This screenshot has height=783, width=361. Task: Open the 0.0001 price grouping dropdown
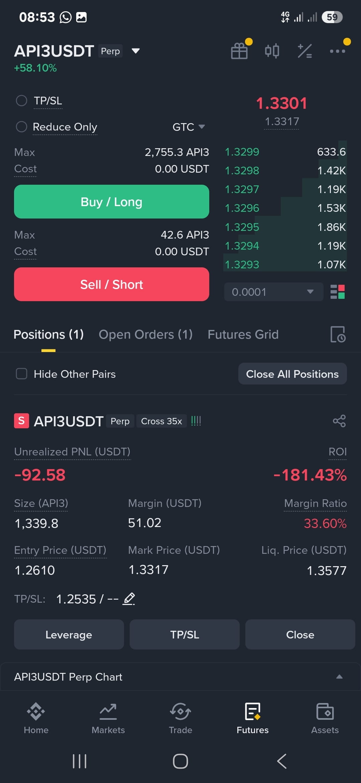273,292
